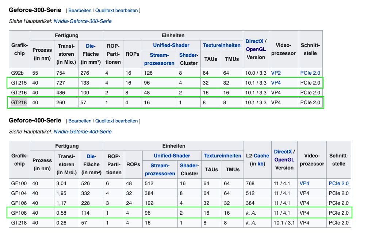This screenshot has height=234, width=383.
Task: Click the kb link in the L2-Cache header
Action: (x=261, y=164)
